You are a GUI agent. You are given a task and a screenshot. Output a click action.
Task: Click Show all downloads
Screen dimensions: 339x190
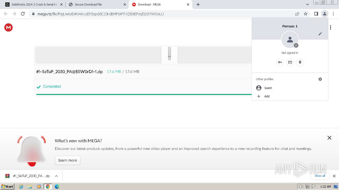coord(320,176)
